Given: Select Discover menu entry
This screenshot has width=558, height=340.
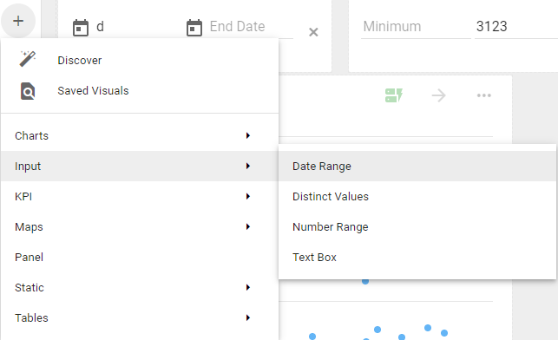Looking at the screenshot, I should click(x=140, y=60).
